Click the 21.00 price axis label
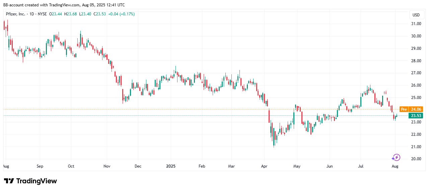 tap(416, 147)
